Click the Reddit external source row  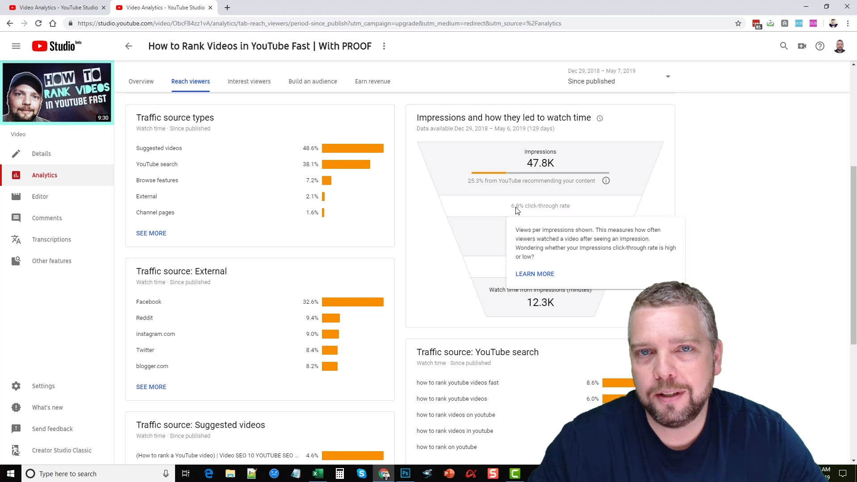click(x=260, y=318)
